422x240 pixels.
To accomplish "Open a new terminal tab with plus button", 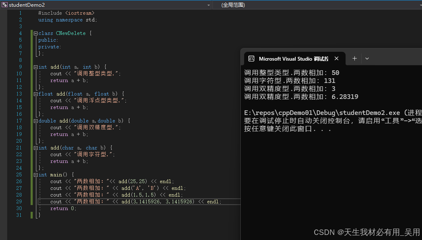I will (355, 59).
